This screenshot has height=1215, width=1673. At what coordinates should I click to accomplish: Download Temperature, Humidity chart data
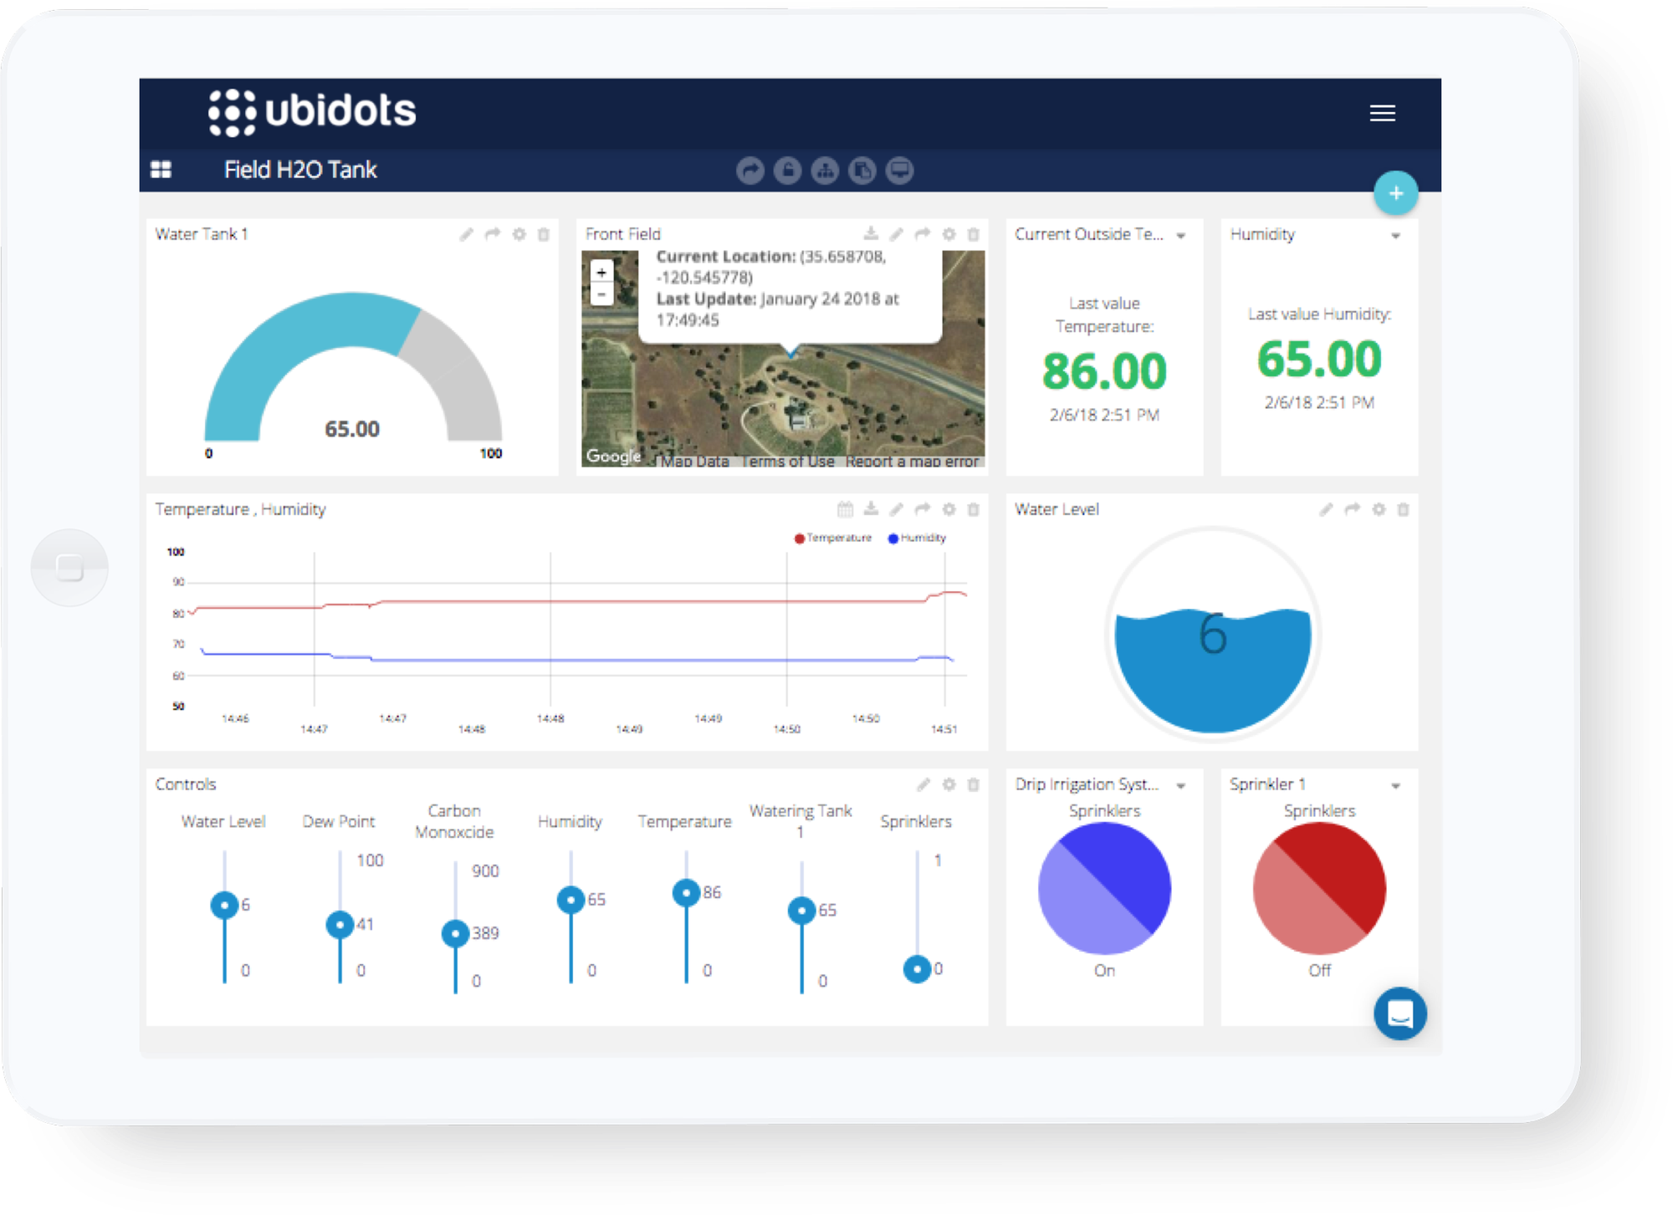(x=871, y=509)
